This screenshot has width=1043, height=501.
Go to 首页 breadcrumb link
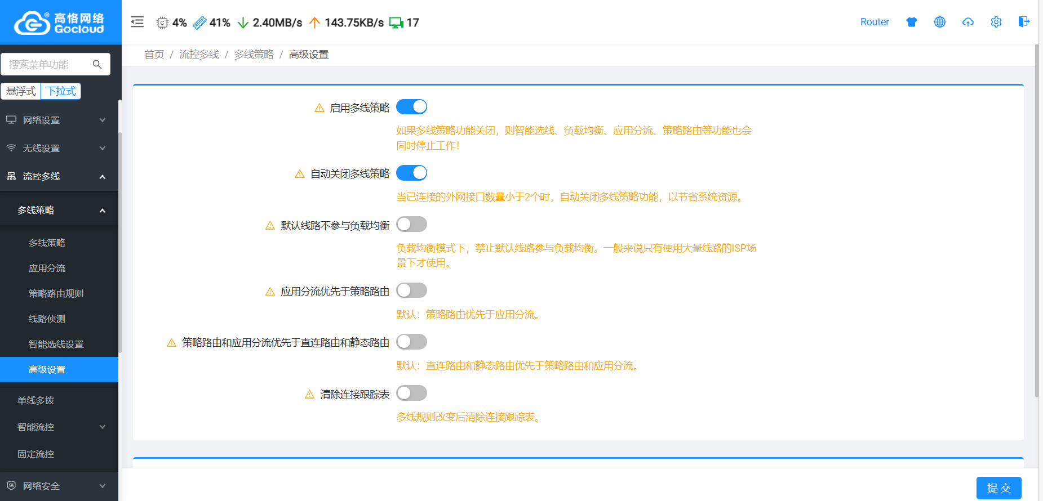[154, 55]
